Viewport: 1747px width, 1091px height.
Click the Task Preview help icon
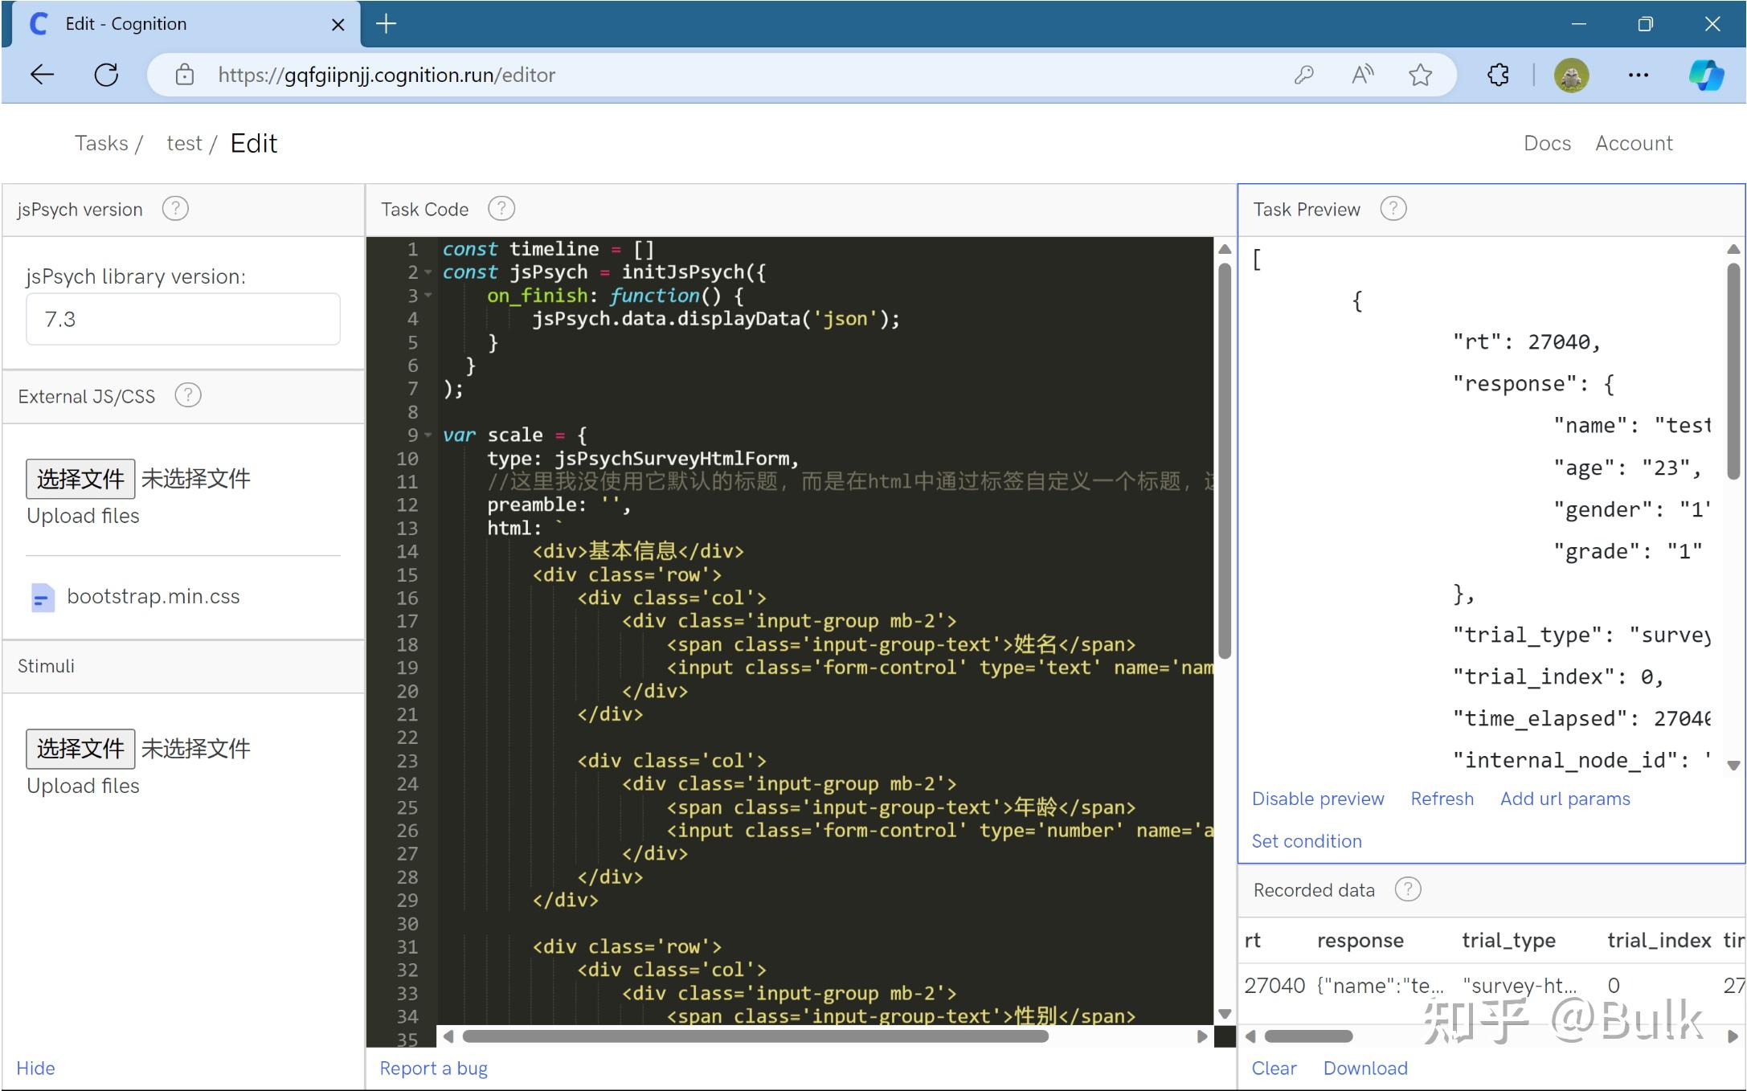(x=1393, y=209)
